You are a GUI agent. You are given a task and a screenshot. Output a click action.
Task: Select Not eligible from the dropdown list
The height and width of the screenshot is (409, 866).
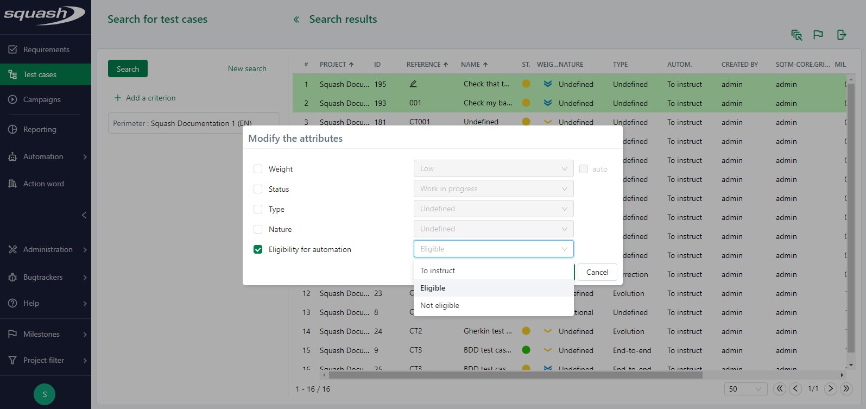440,305
